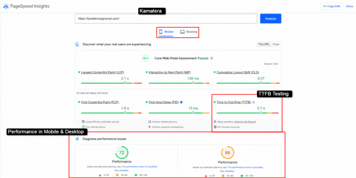Screen dimensions: 356x178
Task: Click the CLS distribution bar
Action: coord(248,83)
